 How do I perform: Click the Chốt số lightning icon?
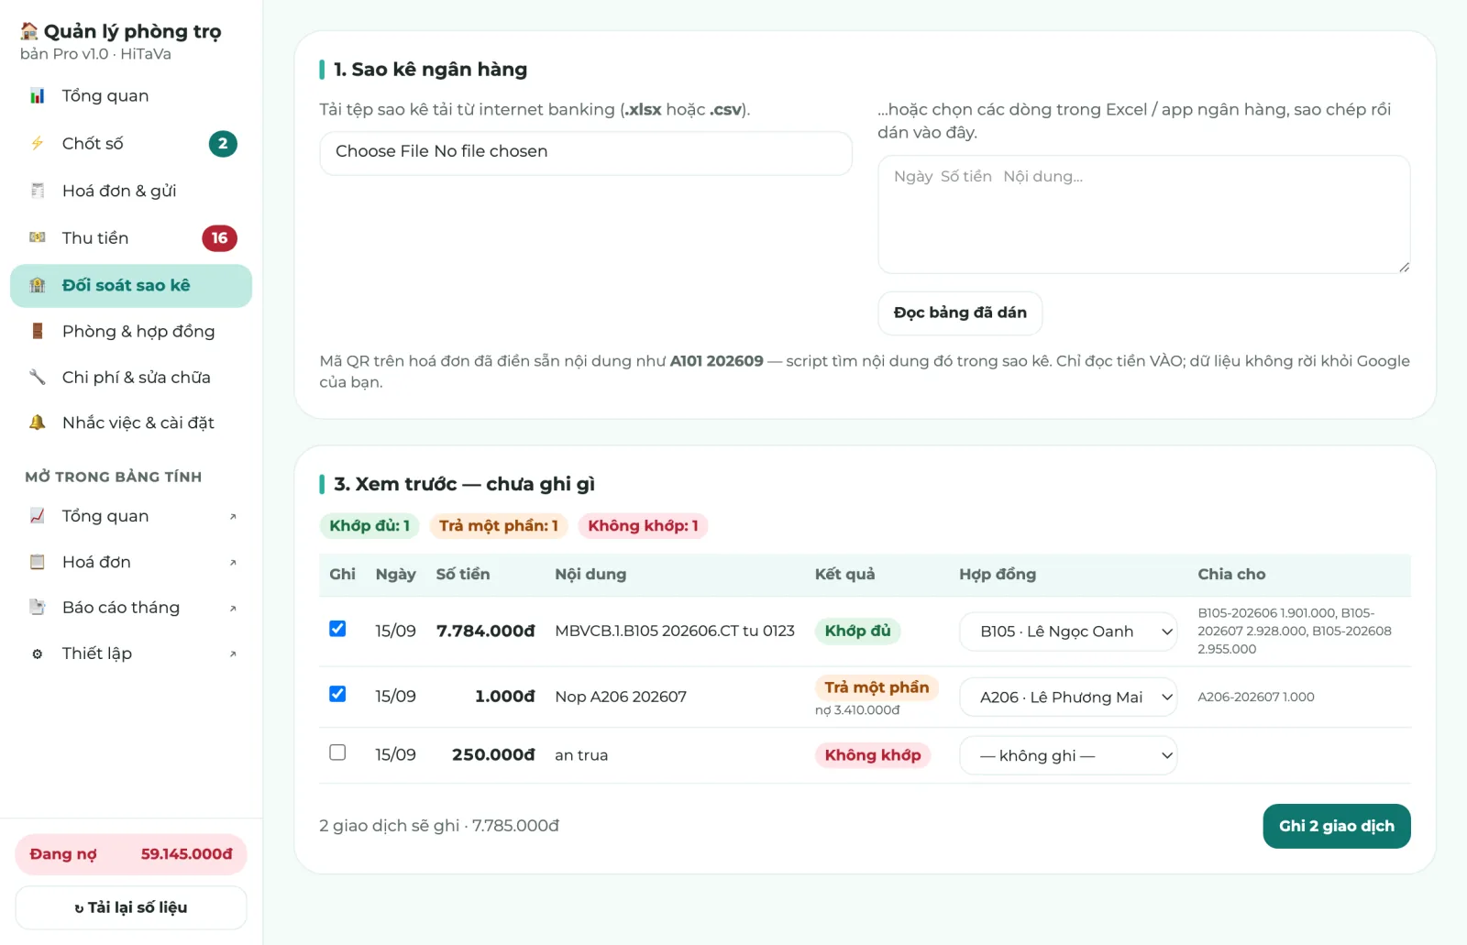click(38, 144)
